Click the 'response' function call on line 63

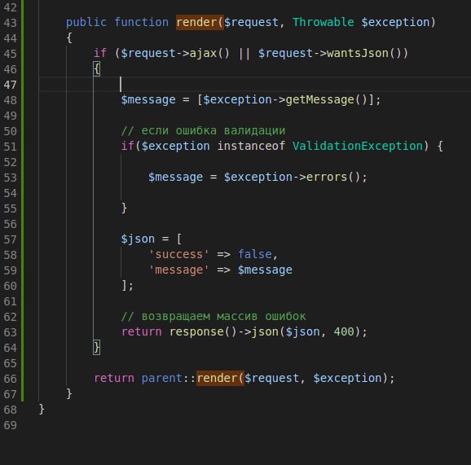coord(196,331)
